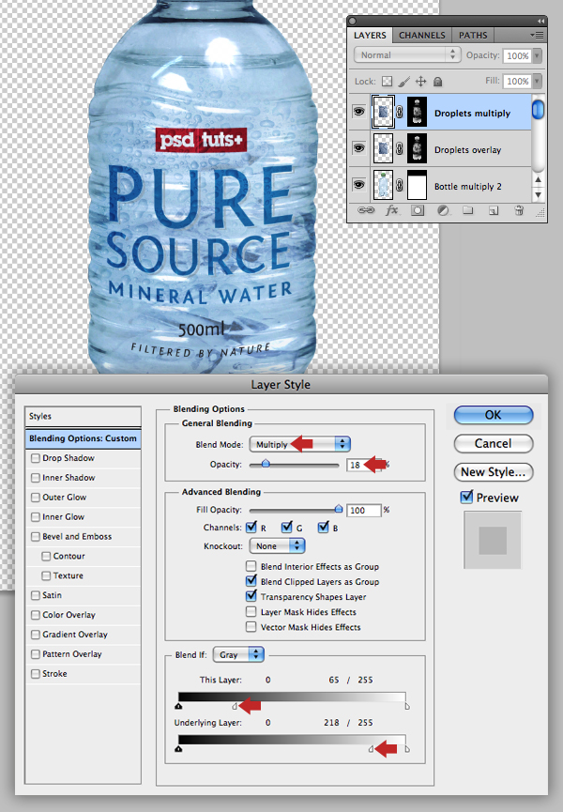Screen dimensions: 563x812
Task: Select Bottle multiply 2 layer thumbnail
Action: click(x=383, y=185)
